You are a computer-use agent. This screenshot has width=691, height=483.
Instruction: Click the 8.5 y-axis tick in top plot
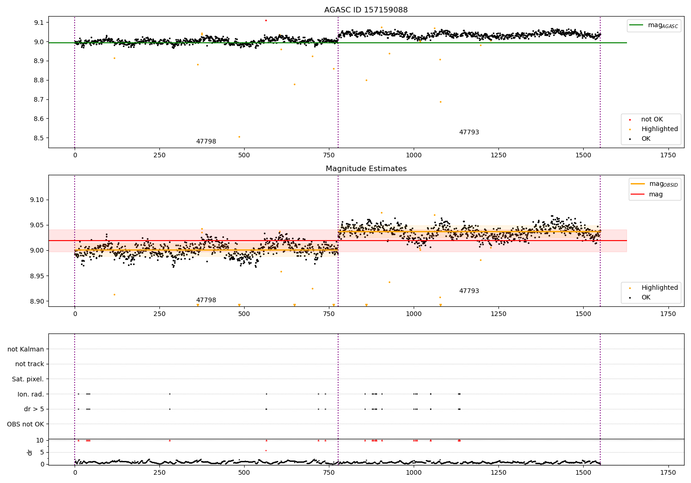39,138
